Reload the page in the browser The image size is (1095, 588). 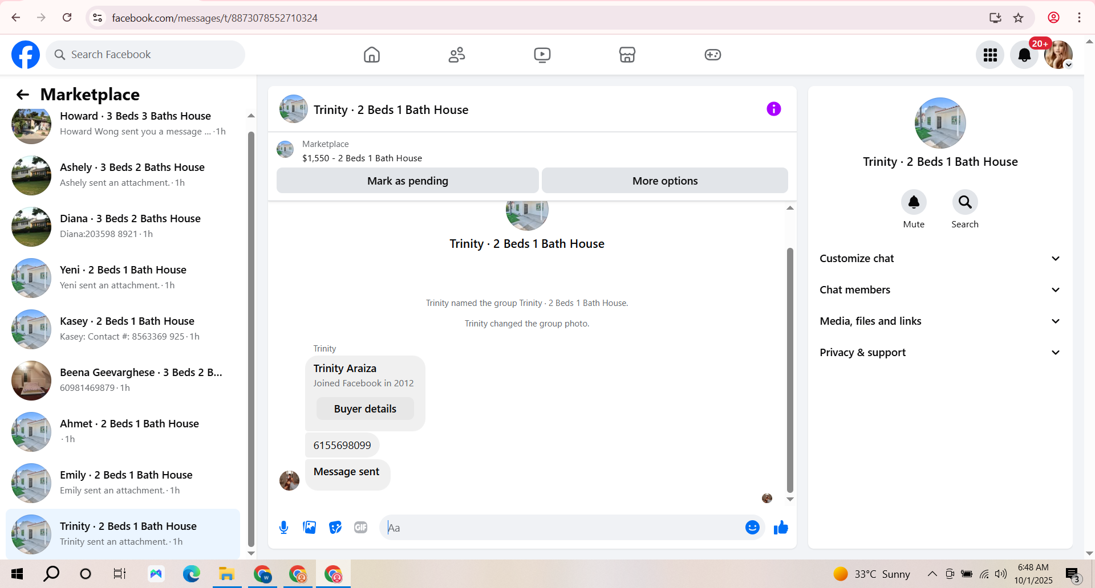pyautogui.click(x=67, y=18)
